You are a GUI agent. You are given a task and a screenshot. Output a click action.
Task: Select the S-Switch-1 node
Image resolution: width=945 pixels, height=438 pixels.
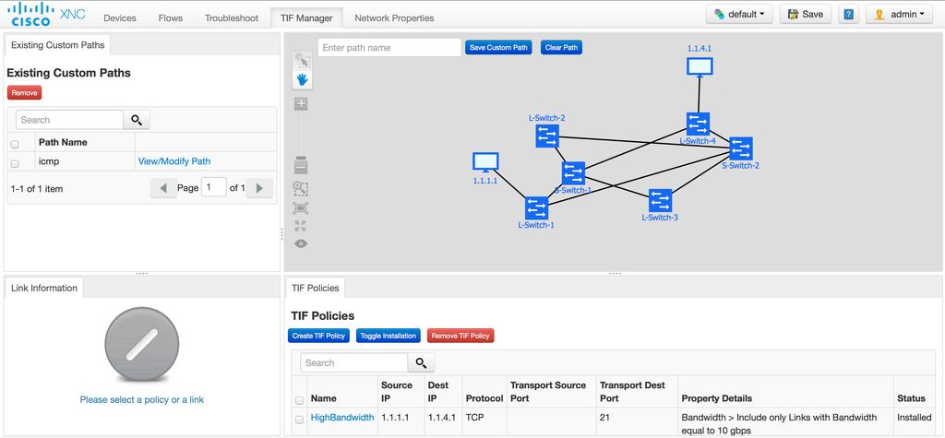573,173
